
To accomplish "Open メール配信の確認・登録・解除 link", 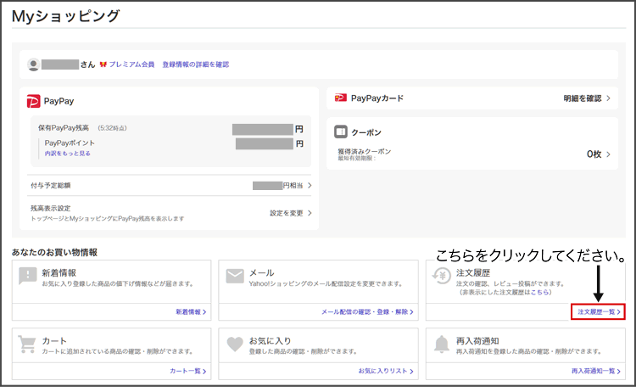I will coord(367,312).
